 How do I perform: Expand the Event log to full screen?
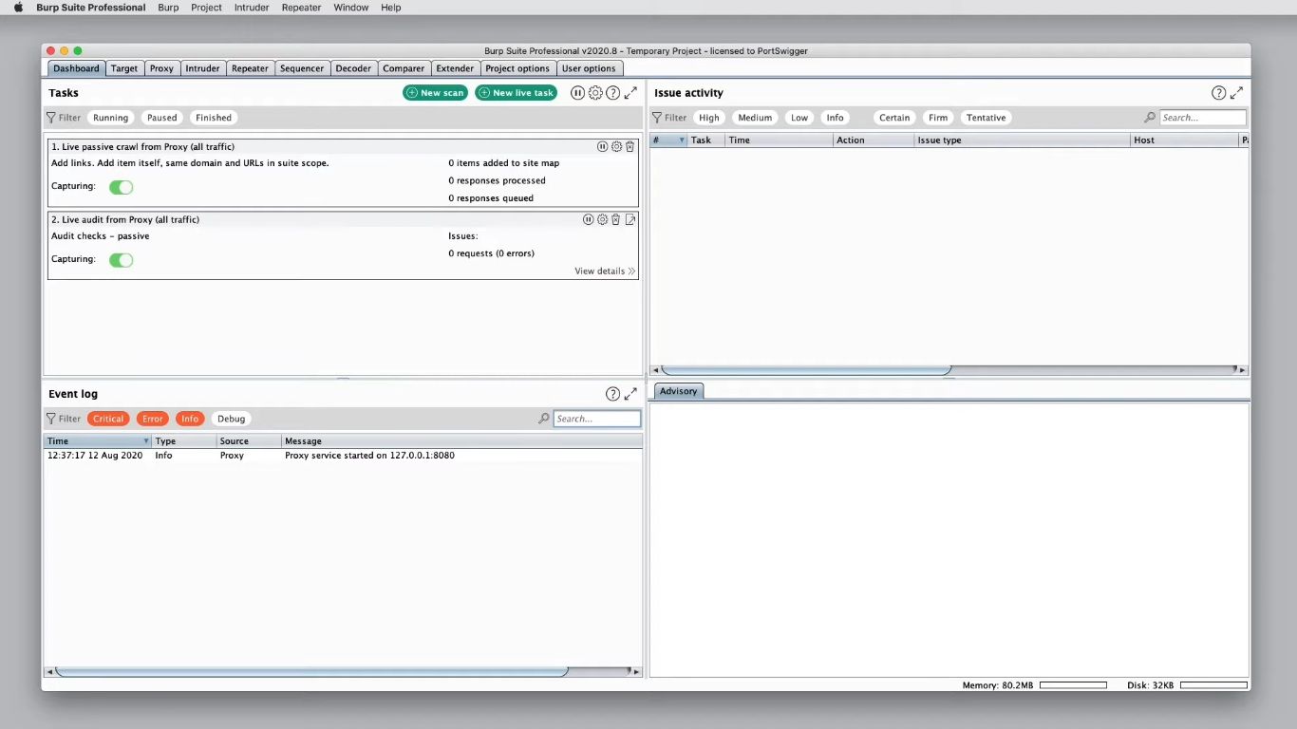(630, 393)
